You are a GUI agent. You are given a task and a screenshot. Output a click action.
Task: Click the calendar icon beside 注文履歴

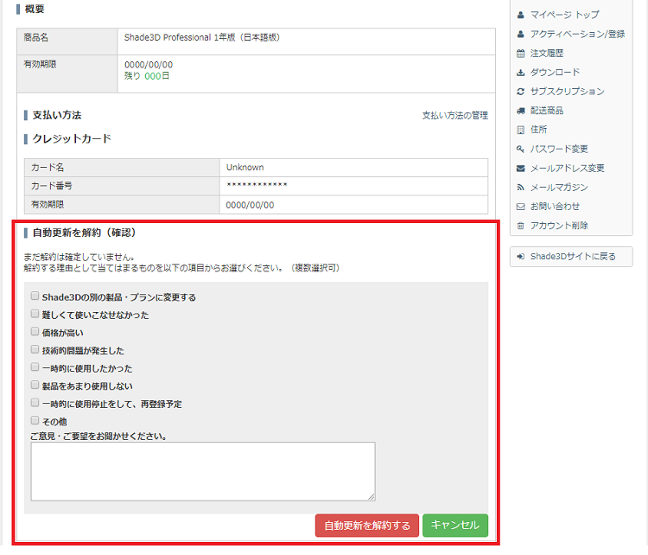coord(521,54)
